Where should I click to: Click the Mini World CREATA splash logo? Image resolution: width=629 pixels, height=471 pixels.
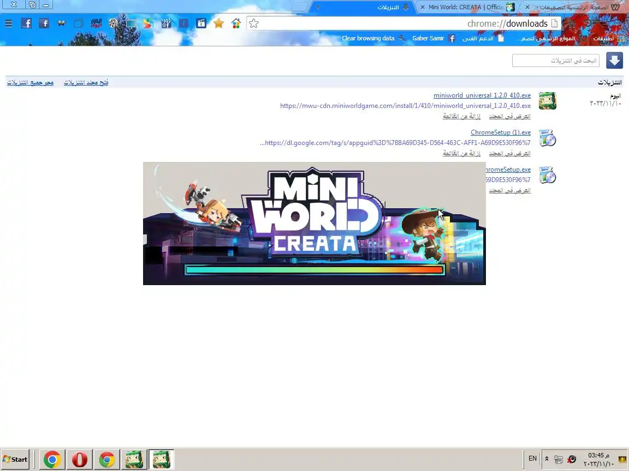(313, 212)
